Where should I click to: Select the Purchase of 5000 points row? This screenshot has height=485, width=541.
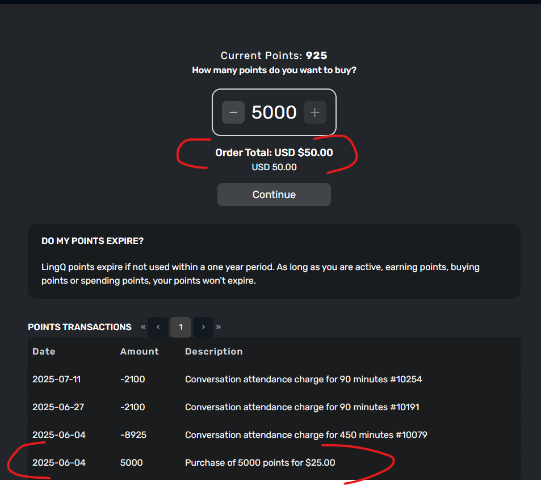click(x=274, y=463)
